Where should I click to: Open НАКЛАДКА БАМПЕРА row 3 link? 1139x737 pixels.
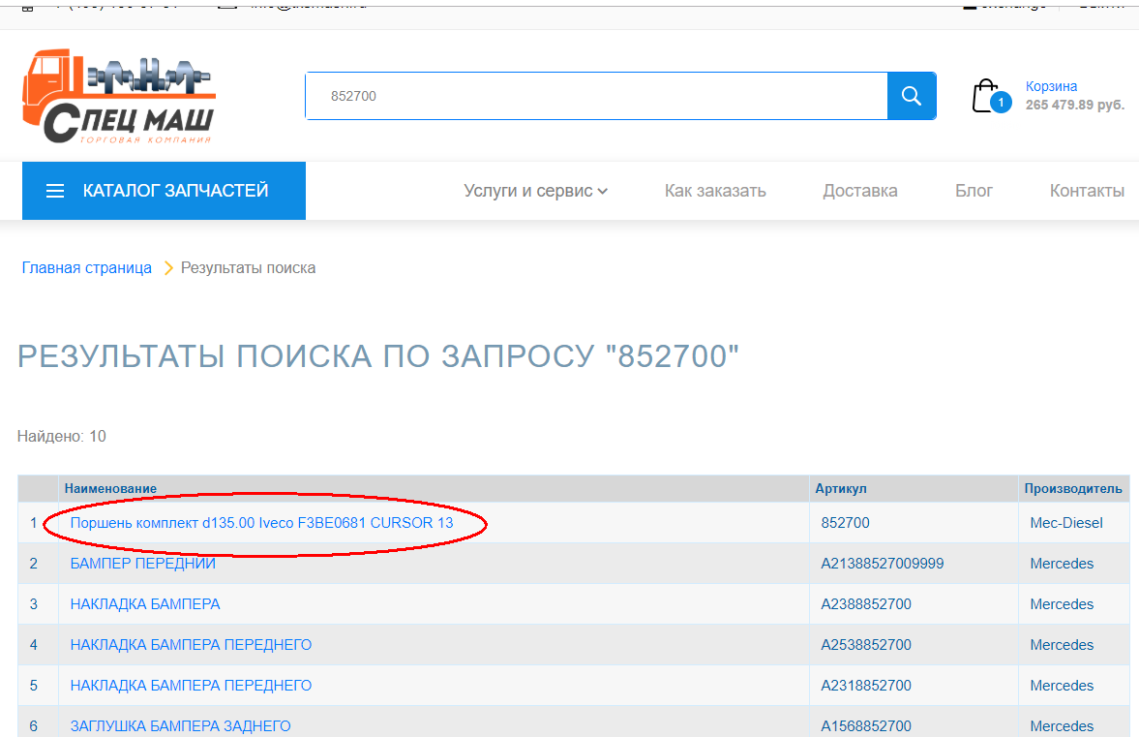click(144, 604)
